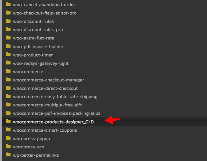
Task: Select the wordpress-popup folder name
Action: coord(31,138)
